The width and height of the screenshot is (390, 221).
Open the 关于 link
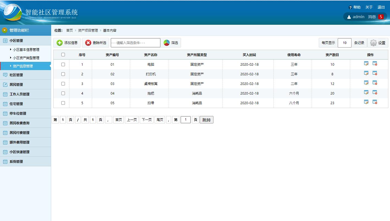pos(369,7)
